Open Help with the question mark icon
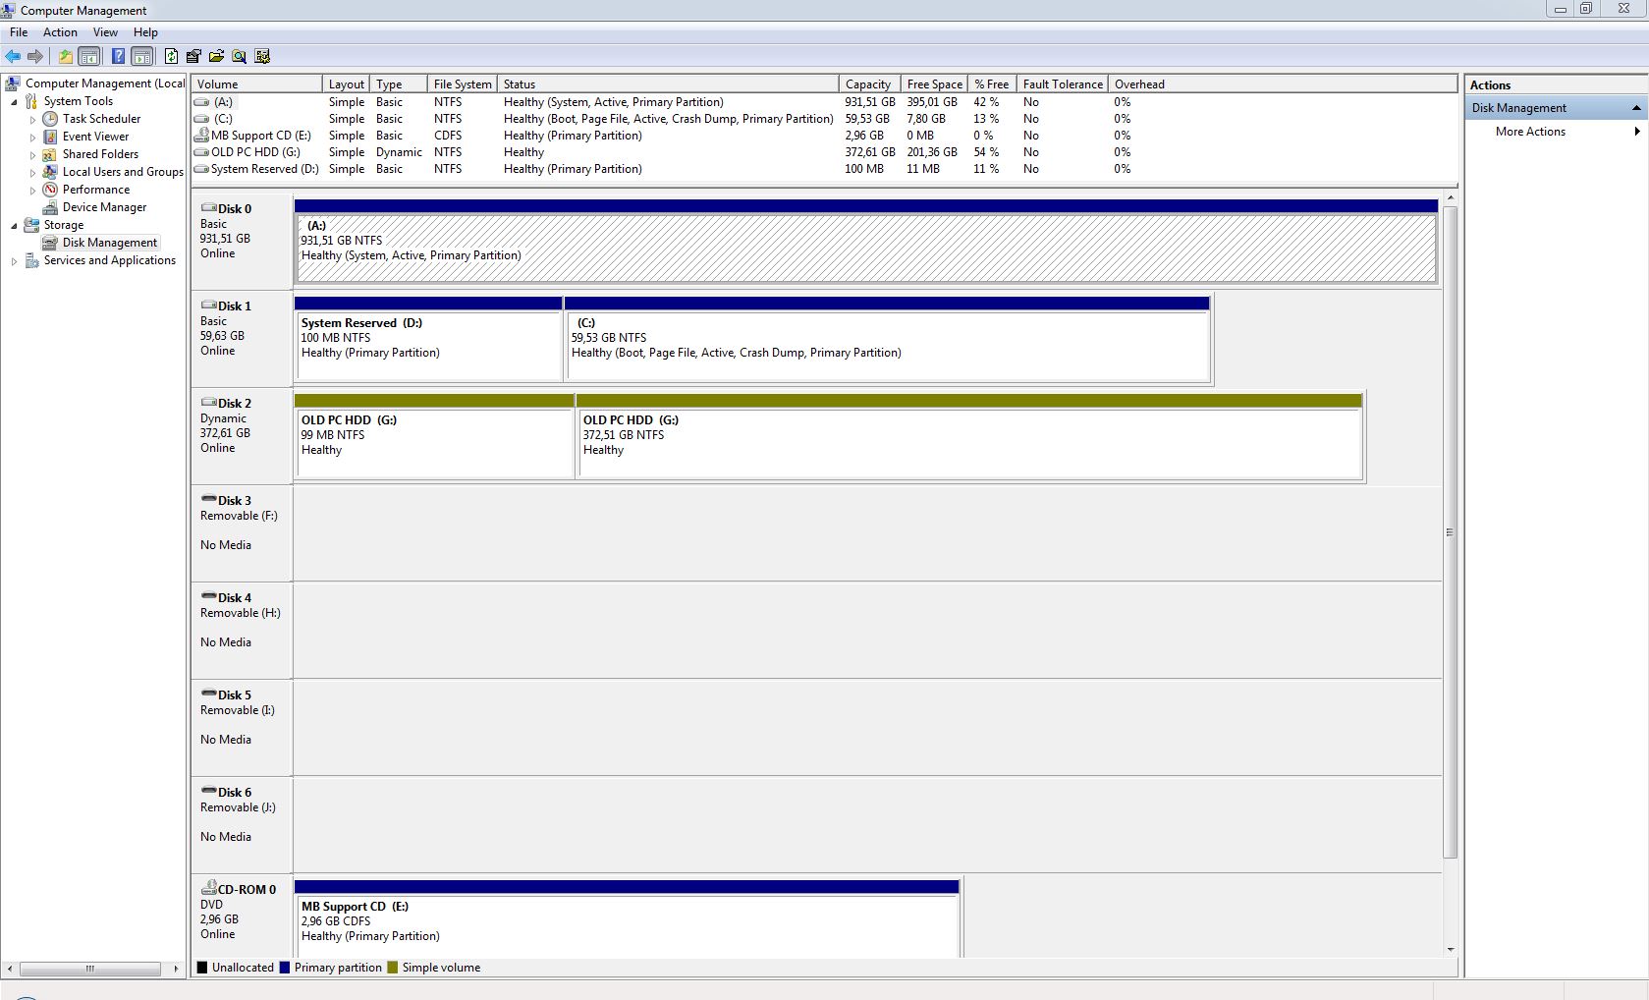 coord(118,56)
